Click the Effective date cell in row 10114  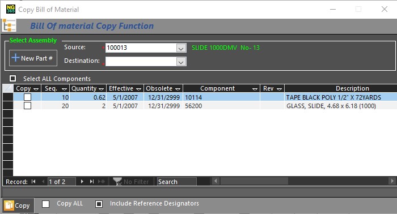pos(125,97)
